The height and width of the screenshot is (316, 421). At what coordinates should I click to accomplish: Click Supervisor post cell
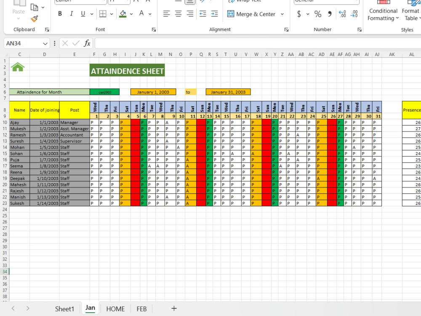coord(75,141)
